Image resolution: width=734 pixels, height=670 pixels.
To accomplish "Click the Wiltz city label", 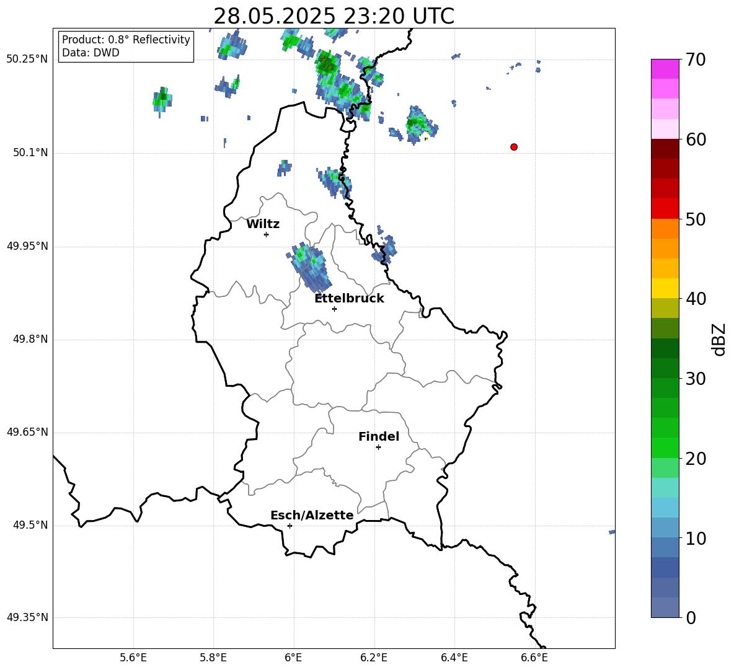I will 263,224.
